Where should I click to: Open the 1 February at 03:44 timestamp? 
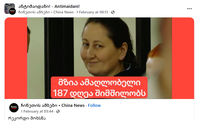(37, 111)
